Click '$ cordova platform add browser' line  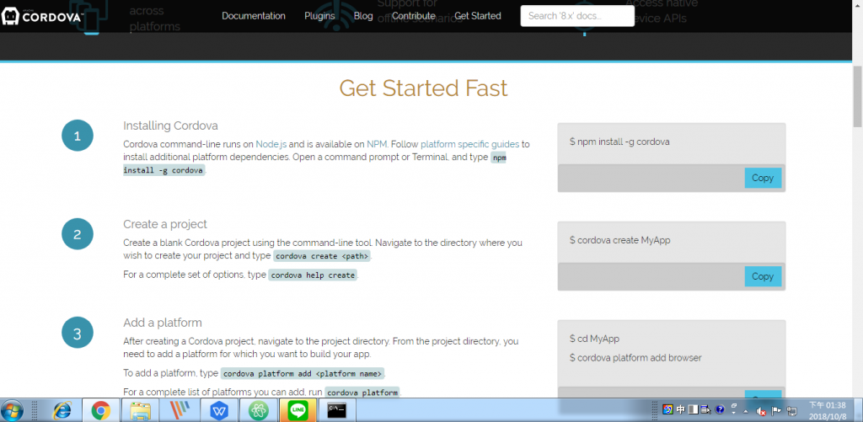635,358
